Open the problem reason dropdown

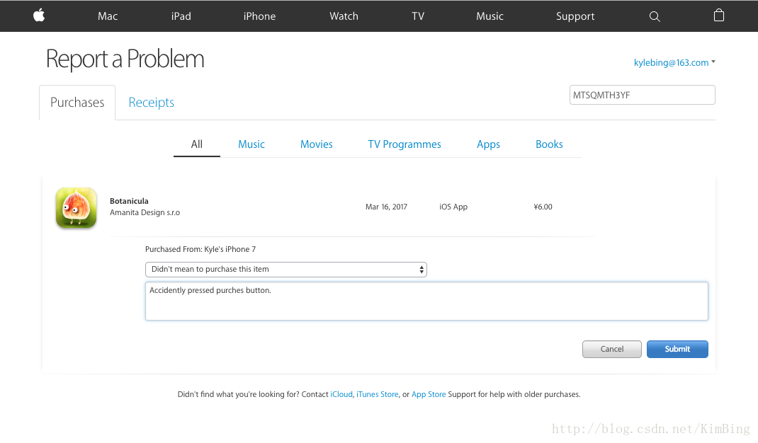286,270
